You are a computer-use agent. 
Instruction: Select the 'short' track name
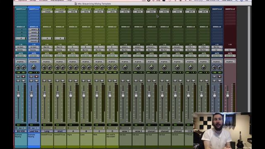click(60, 131)
